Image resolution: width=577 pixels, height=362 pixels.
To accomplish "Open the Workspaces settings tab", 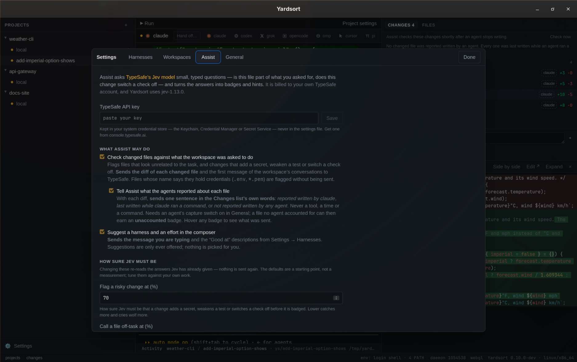I will tap(177, 57).
